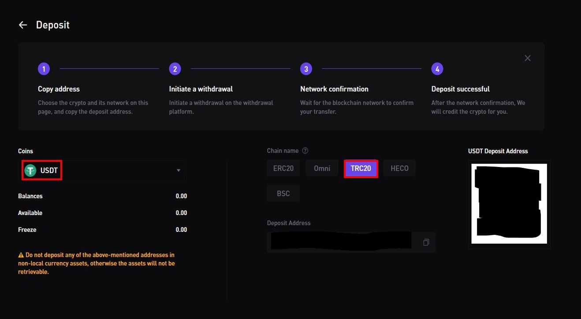
Task: Click the 'Coins' label
Action: [26, 151]
